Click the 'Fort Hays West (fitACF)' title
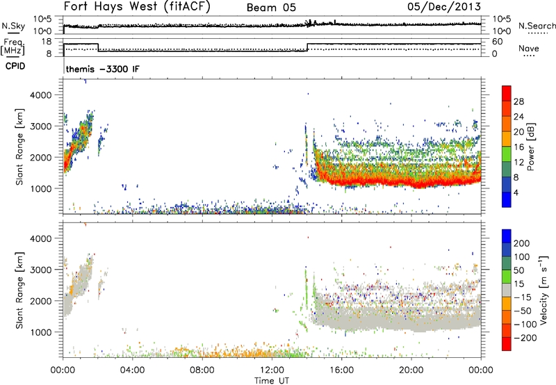This screenshot has width=556, height=385. point(137,7)
